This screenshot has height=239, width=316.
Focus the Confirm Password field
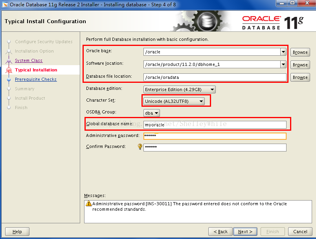tap(215, 148)
